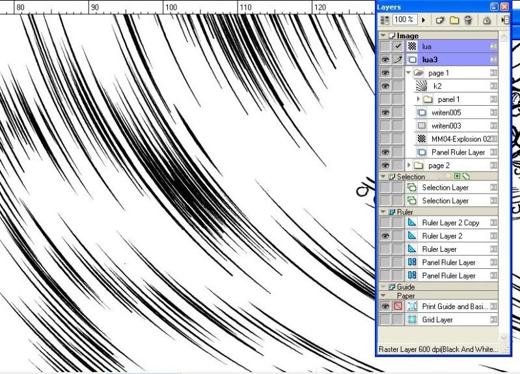Collapse the Selection section
The height and width of the screenshot is (374, 520).
[x=383, y=177]
